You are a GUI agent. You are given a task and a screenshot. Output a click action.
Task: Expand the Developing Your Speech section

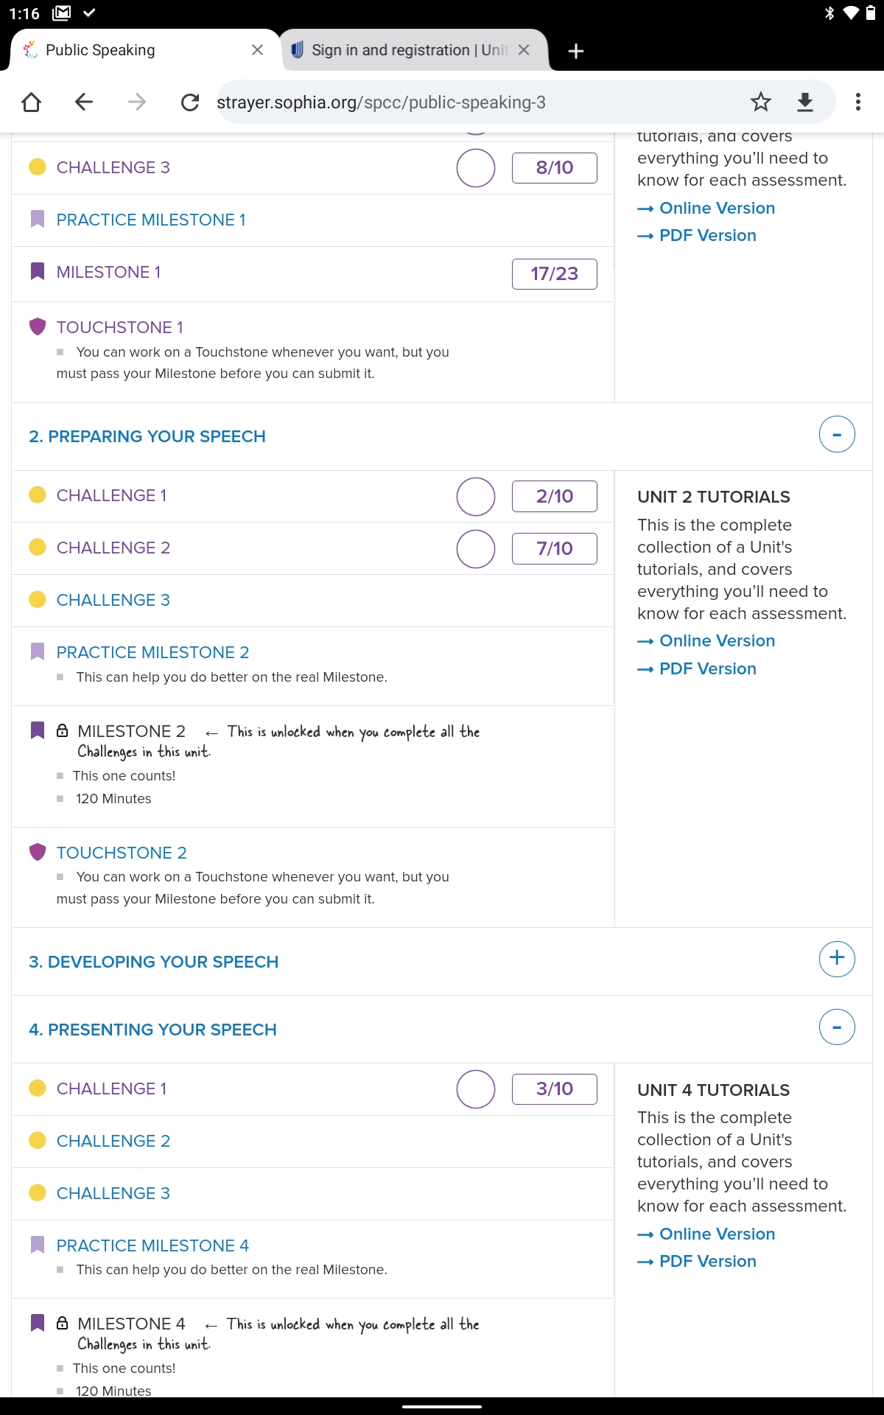point(837,959)
